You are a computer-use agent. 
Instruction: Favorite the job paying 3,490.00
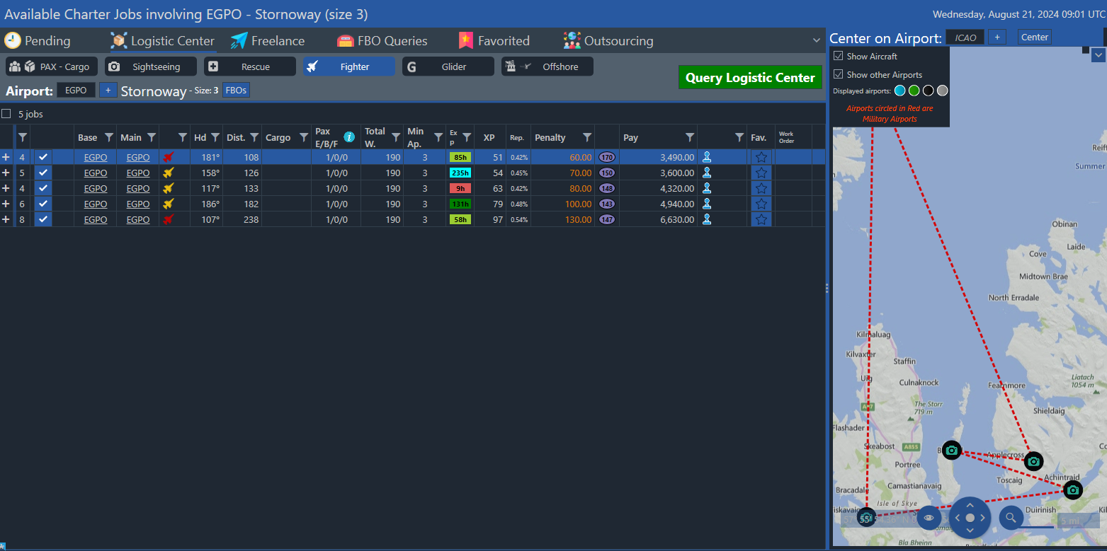(x=761, y=157)
